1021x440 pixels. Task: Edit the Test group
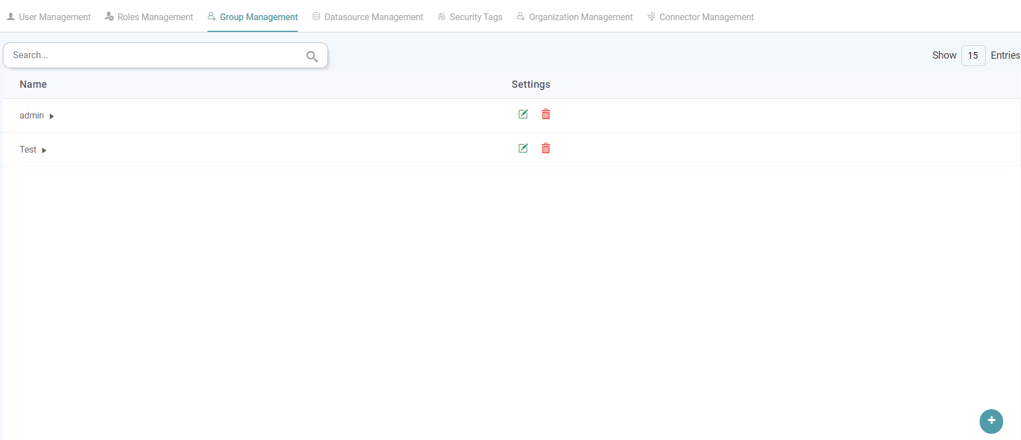click(x=523, y=148)
